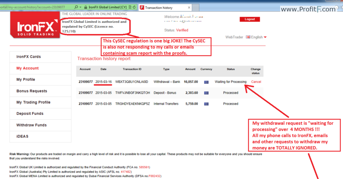
Task: Click Waiting for Processing status
Action: point(231,82)
